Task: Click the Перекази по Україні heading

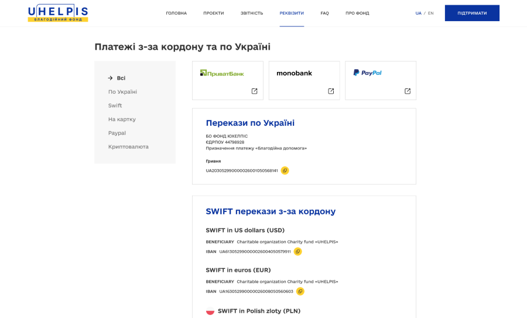Action: pos(250,123)
